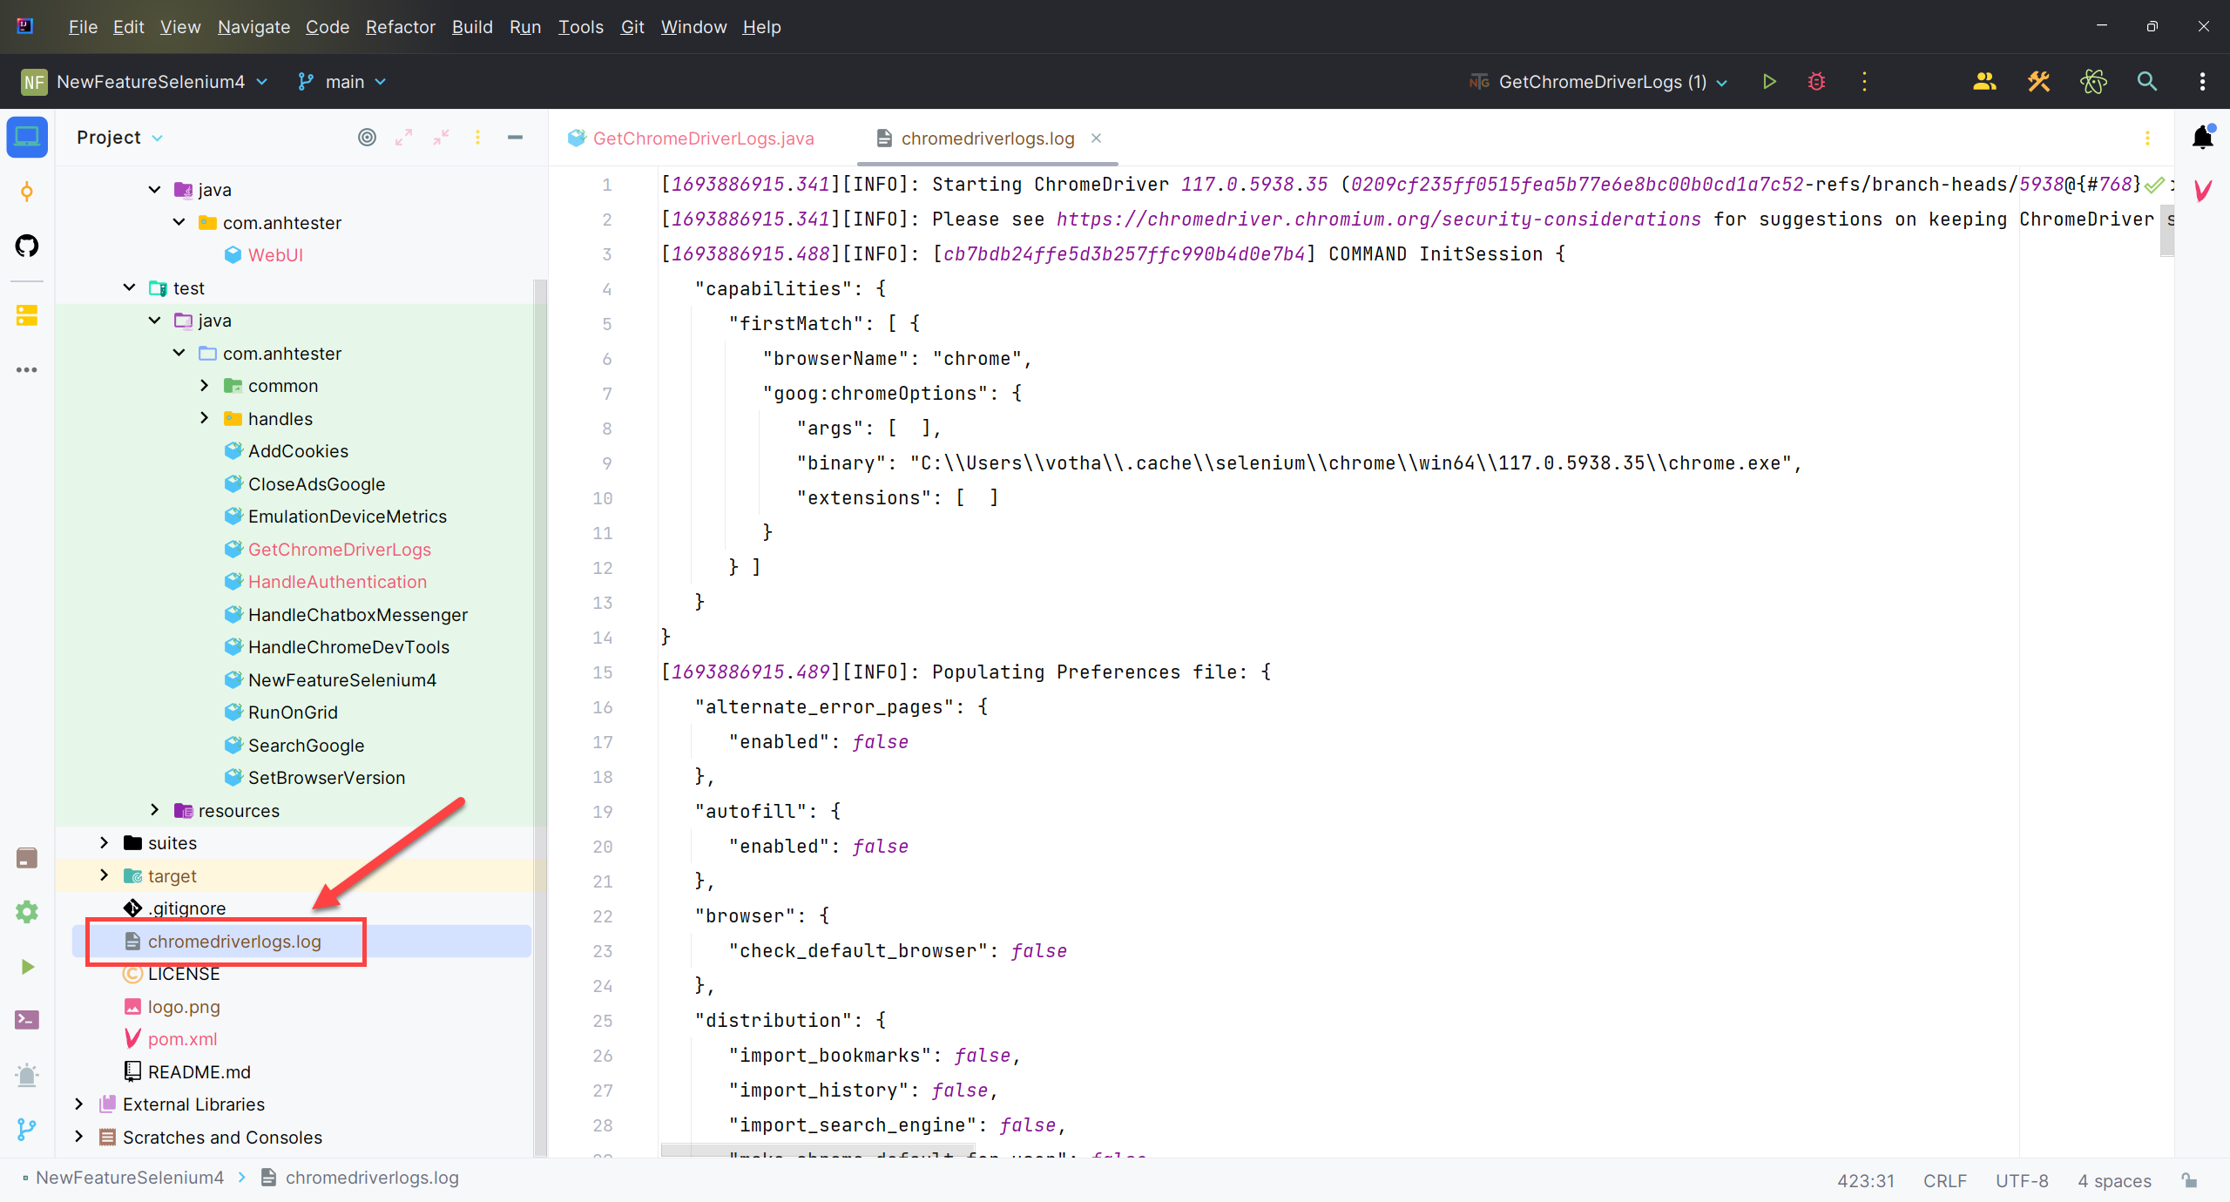Expand the target folder
This screenshot has height=1202, width=2230.
(x=105, y=876)
